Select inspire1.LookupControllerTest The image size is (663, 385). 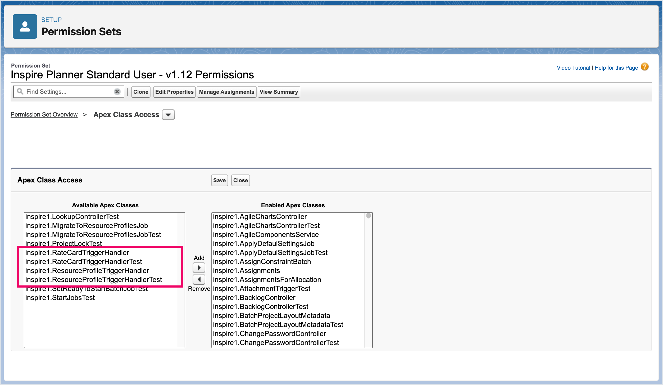tap(101, 217)
